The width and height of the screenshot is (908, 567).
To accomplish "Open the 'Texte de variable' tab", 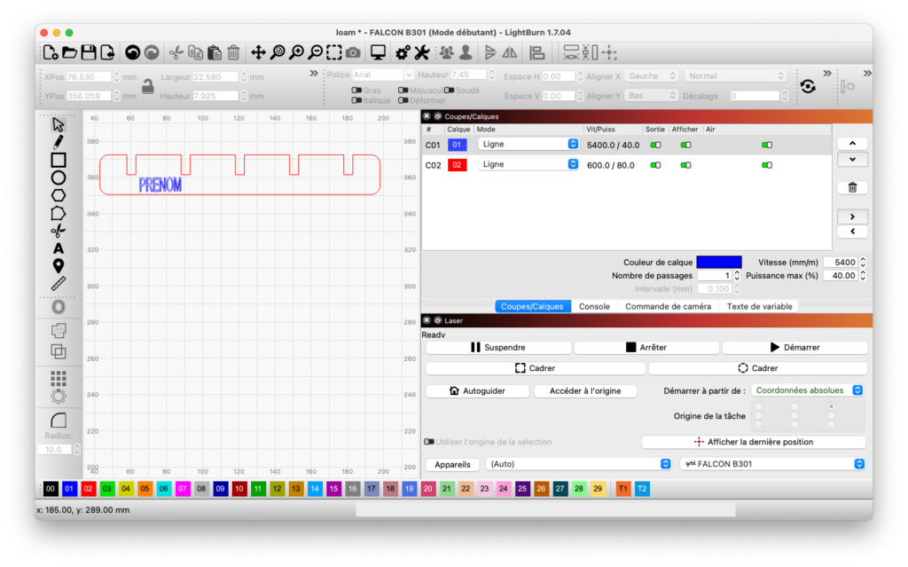I will click(759, 306).
